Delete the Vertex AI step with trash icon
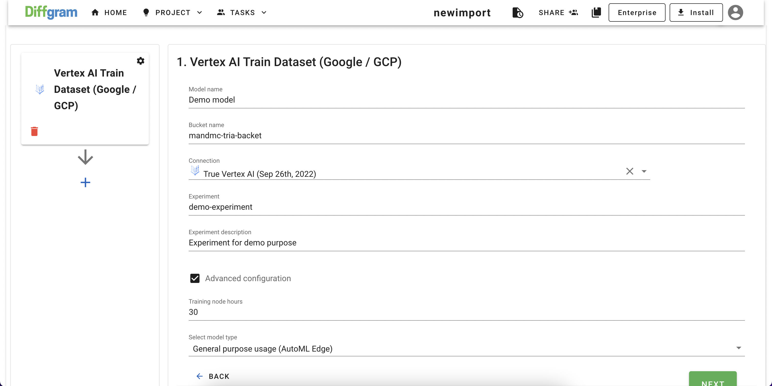 tap(34, 131)
